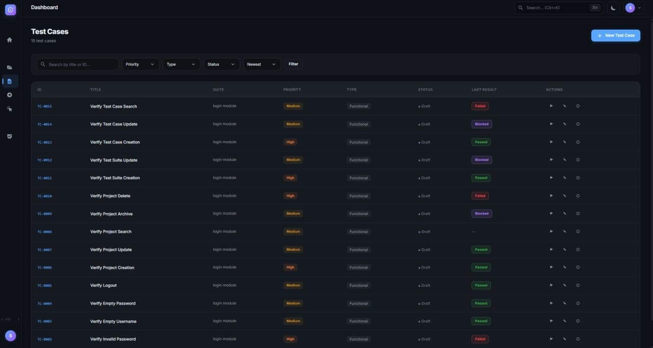Open test case link TC-0015
This screenshot has width=653, height=348.
pyautogui.click(x=44, y=106)
